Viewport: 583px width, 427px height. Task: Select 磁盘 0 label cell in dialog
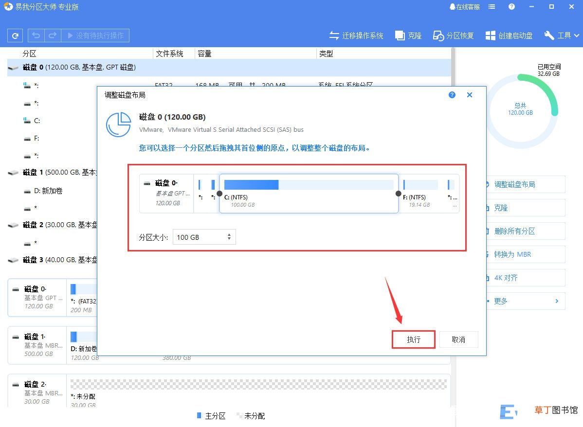click(166, 194)
